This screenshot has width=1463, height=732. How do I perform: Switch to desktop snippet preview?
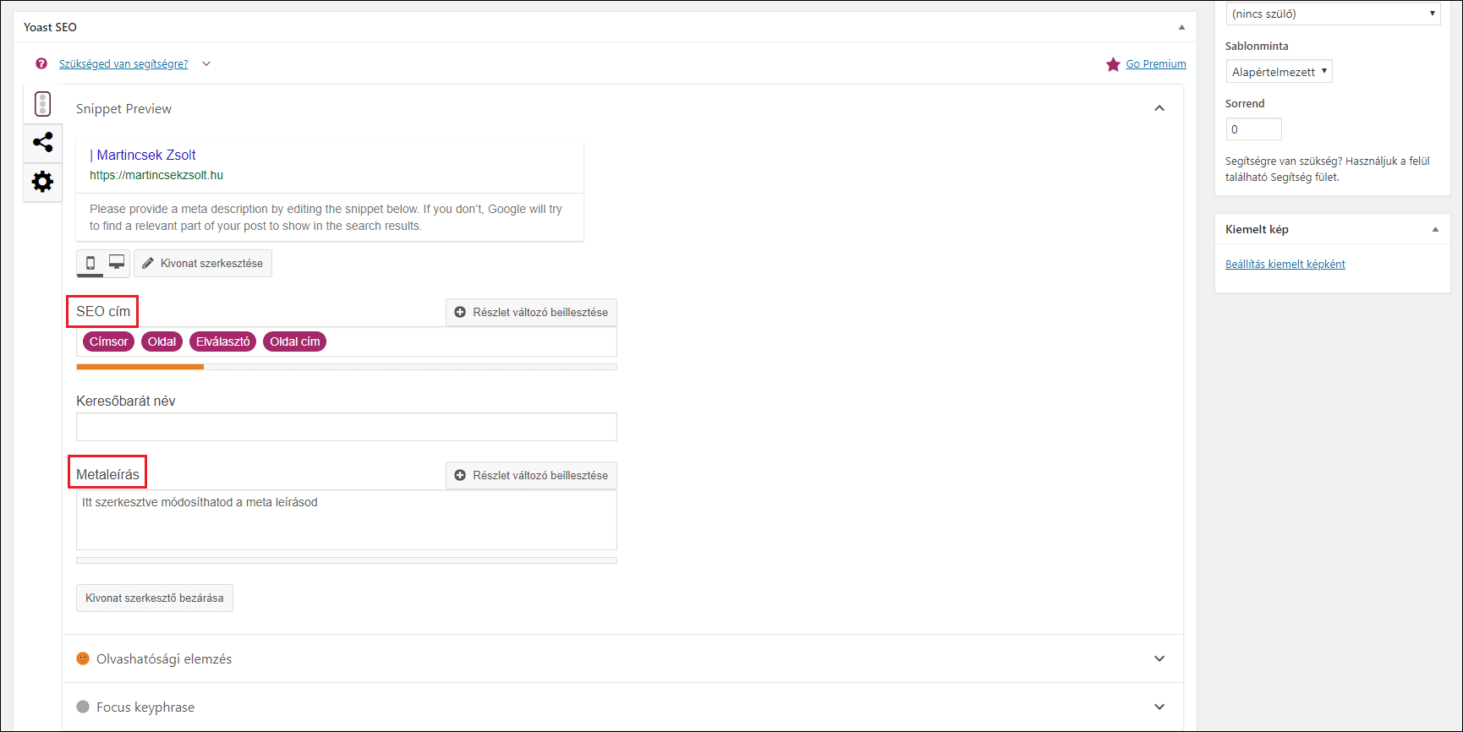coord(117,263)
